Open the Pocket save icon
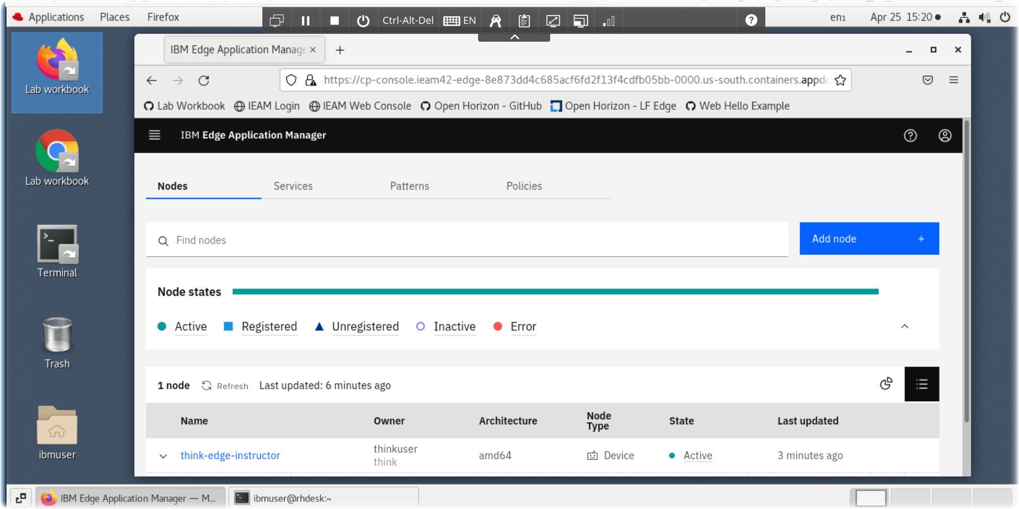1019x509 pixels. (x=928, y=80)
